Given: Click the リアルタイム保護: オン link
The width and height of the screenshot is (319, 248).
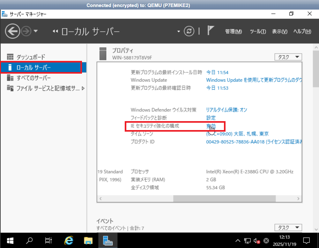Looking at the screenshot, I should (226, 110).
